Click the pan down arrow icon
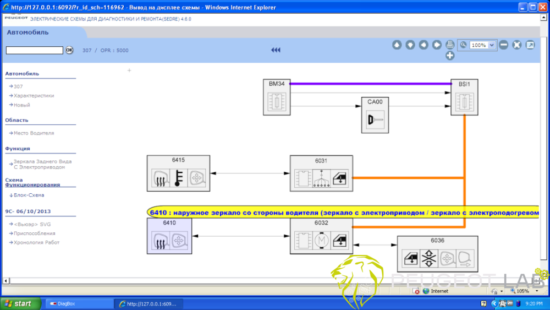550x310 pixels. (410, 45)
